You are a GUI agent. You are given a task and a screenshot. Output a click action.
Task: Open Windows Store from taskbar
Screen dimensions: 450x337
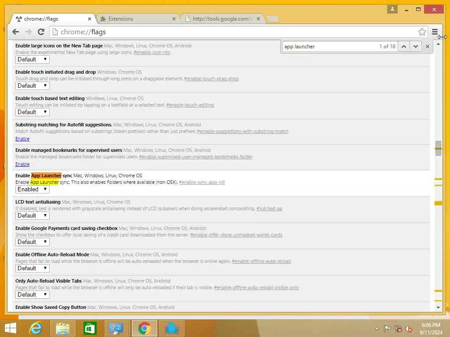tap(90, 328)
